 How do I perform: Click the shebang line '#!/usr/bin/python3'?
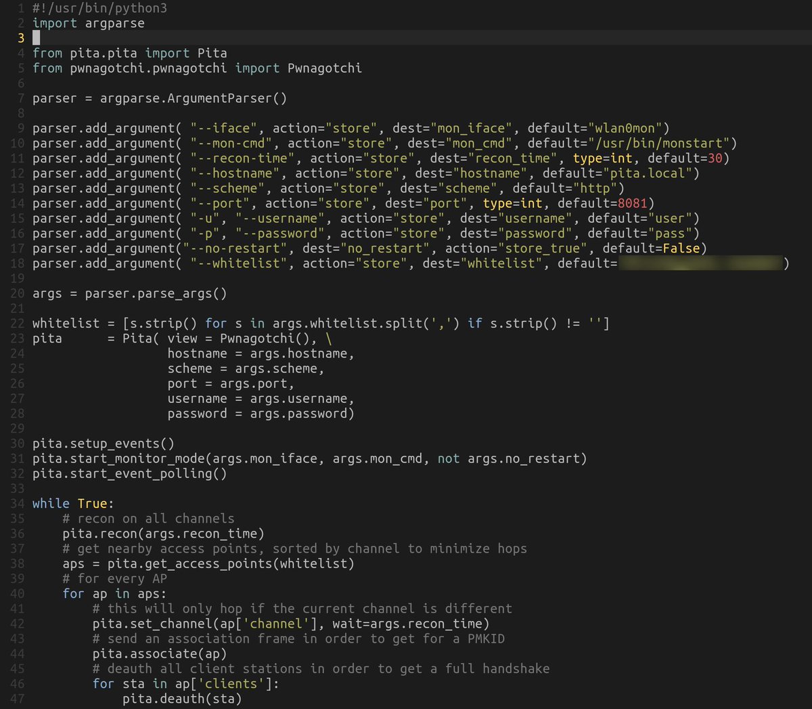[x=99, y=8]
